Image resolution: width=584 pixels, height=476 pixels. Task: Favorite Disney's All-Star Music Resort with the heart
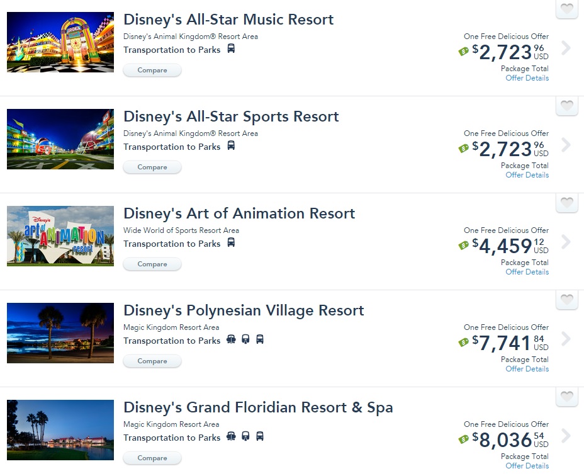[x=566, y=9]
